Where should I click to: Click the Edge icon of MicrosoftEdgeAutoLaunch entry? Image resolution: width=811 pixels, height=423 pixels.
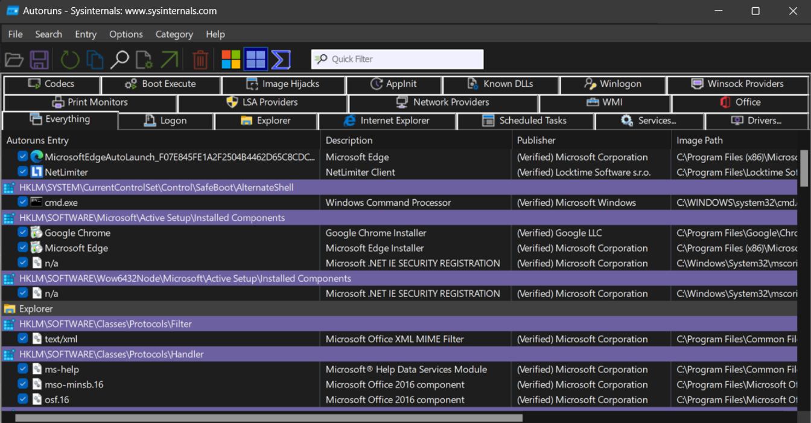37,156
